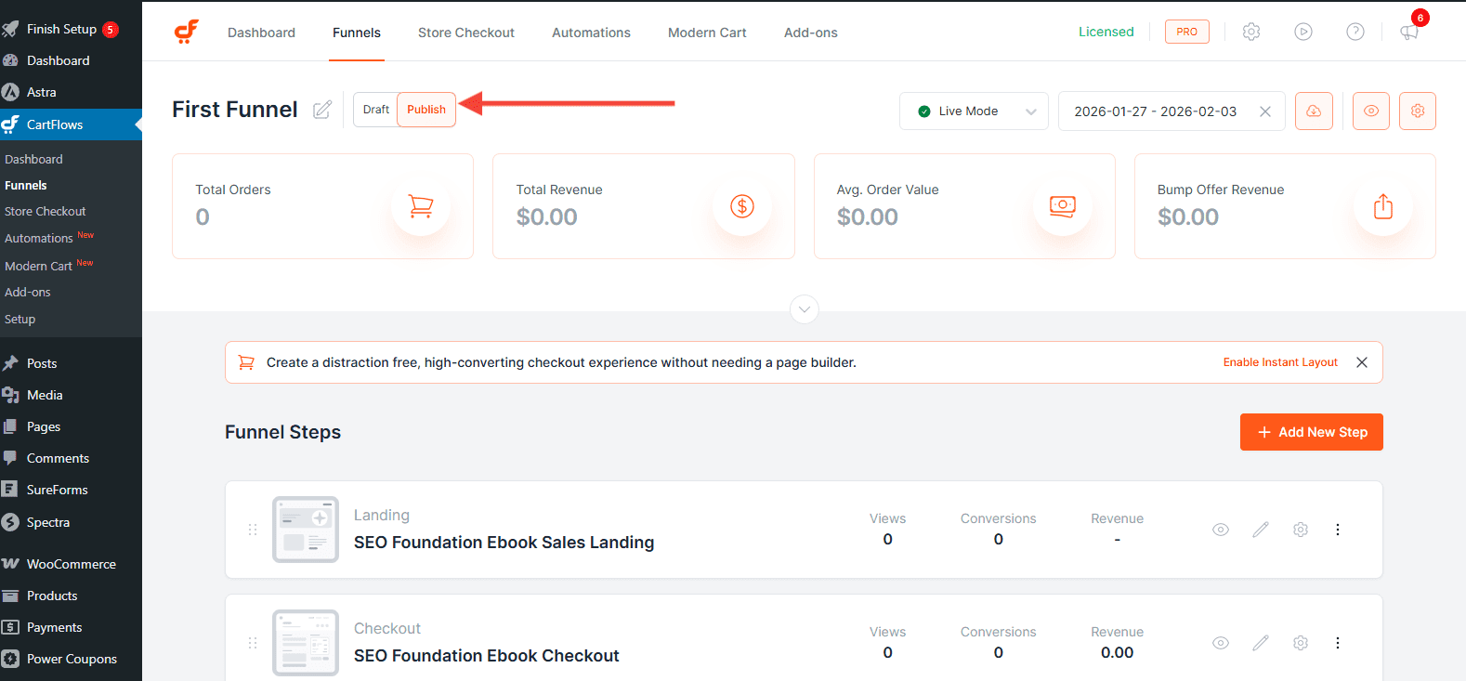The width and height of the screenshot is (1466, 681).
Task: Open the Store Checkout tab in top navigation
Action: click(466, 33)
